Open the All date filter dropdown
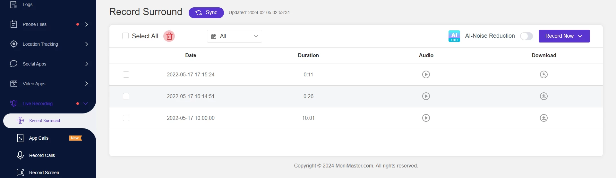 click(234, 36)
